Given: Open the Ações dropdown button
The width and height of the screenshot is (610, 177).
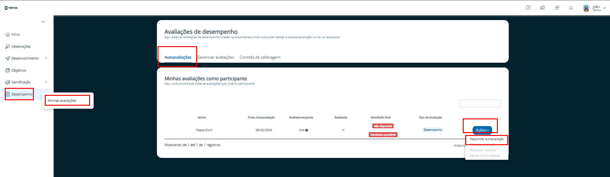Looking at the screenshot, I should click(x=482, y=130).
